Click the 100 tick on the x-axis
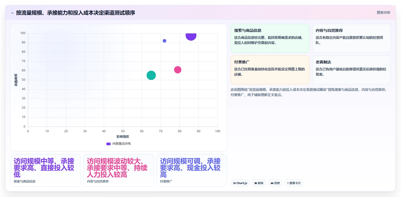The image size is (401, 197). (218, 131)
